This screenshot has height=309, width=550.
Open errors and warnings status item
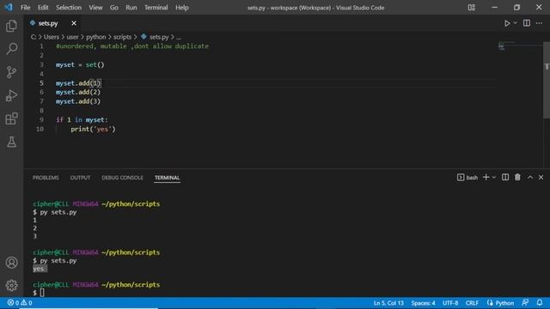pos(20,303)
